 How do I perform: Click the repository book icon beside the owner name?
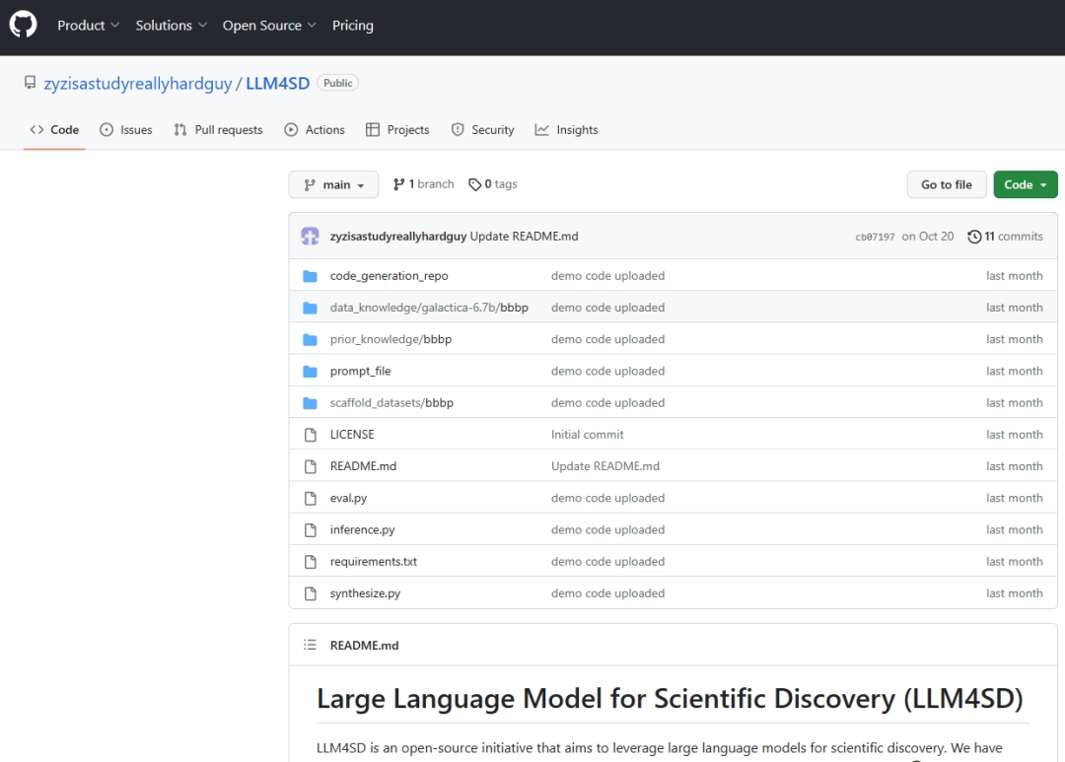click(30, 83)
